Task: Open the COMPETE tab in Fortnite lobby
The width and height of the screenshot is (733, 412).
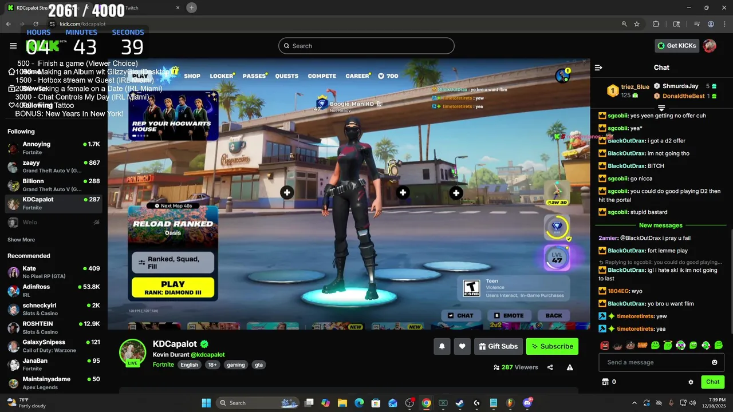Action: click(322, 76)
